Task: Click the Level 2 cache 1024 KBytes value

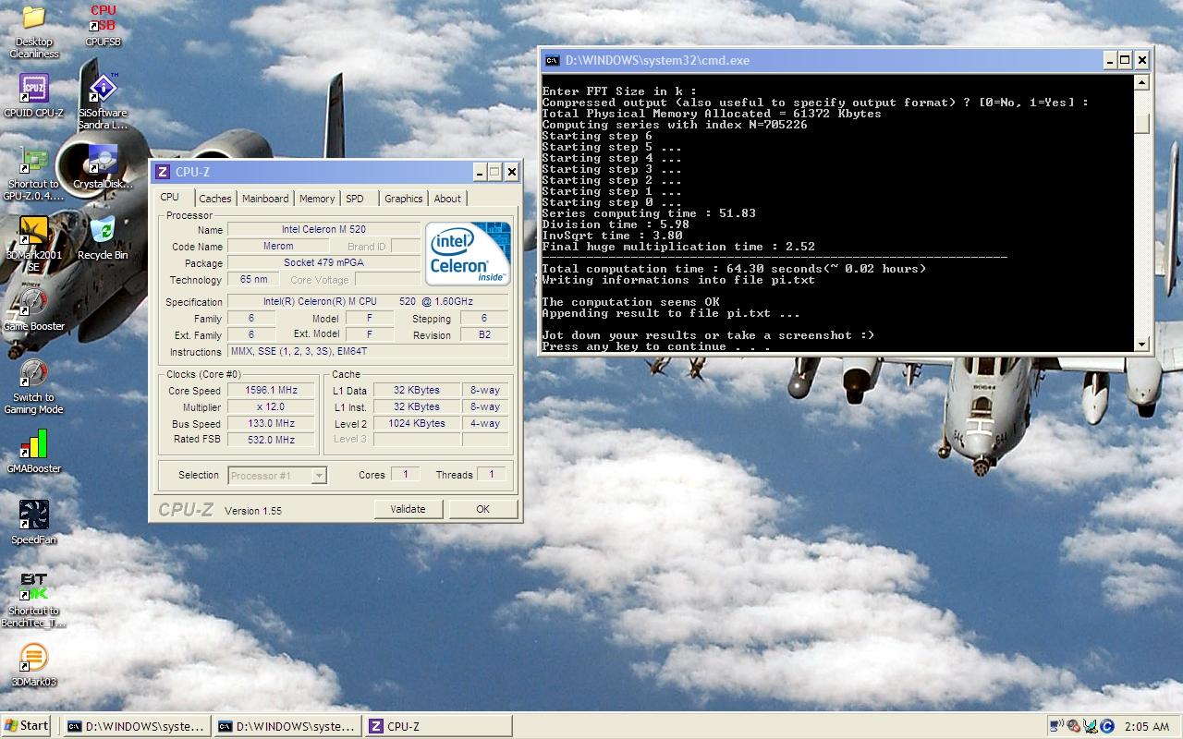Action: click(x=416, y=424)
